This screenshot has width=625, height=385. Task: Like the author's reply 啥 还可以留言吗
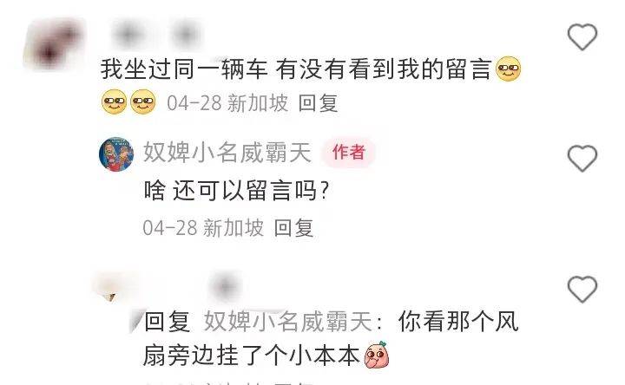pyautogui.click(x=582, y=159)
